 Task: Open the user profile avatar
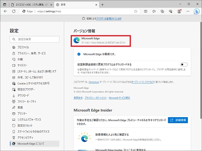click(179, 11)
